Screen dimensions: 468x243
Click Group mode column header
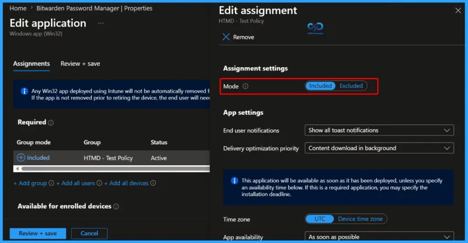point(33,142)
